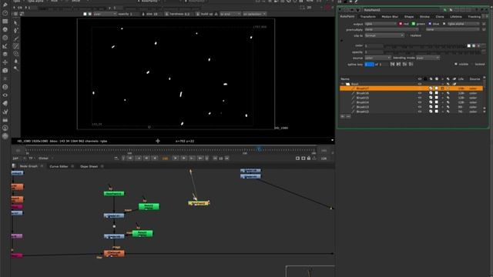
Task: Select the green RotoPaint node in node graph
Action: (x=114, y=193)
